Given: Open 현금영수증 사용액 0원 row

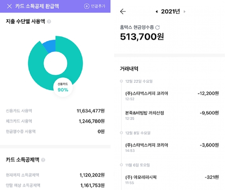Looking at the screenshot, I should point(55,131).
